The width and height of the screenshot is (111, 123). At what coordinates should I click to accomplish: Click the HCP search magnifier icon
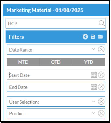click(102, 23)
